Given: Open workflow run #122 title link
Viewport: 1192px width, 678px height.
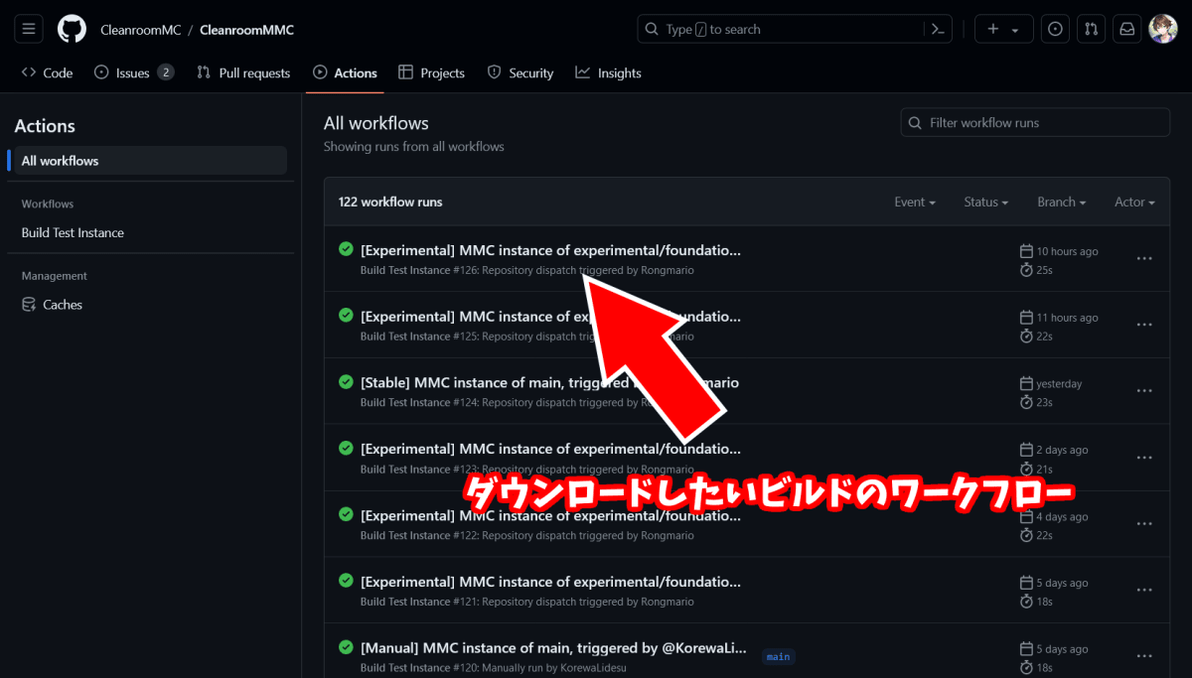Looking at the screenshot, I should 550,515.
